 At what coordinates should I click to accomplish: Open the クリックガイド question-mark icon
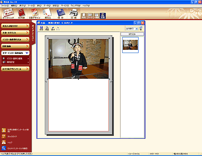point(4,136)
